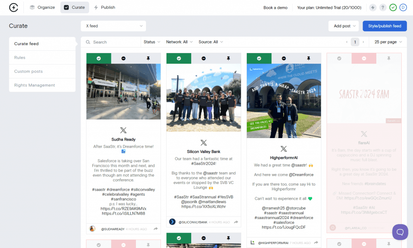
Task: Open the chat support bubble
Action: (400, 232)
